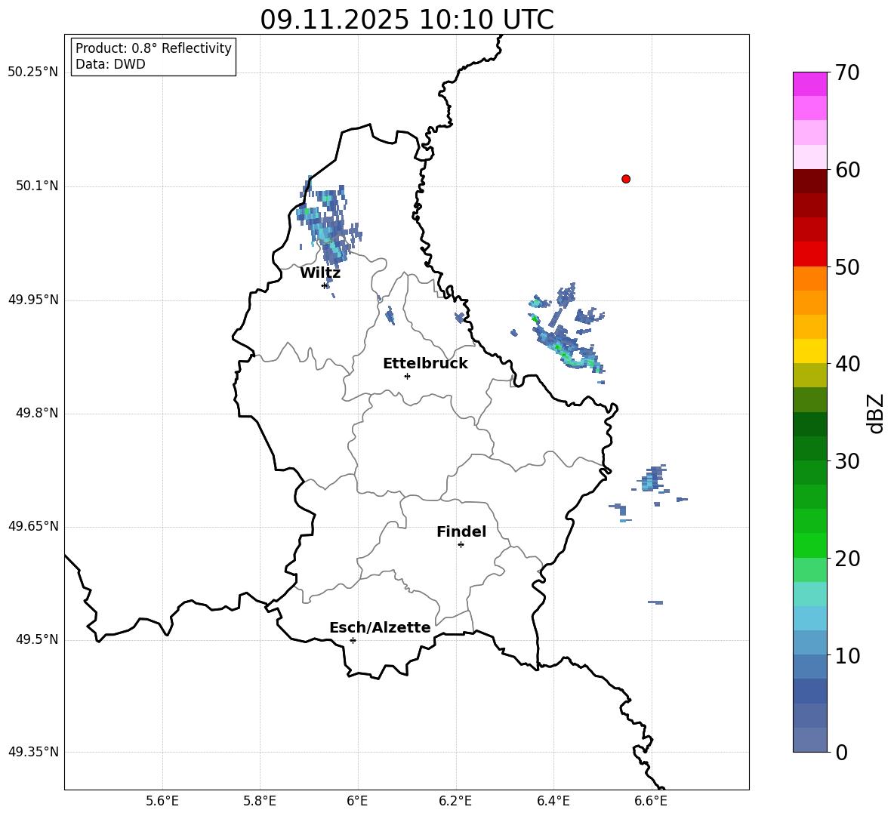Click the colorbar label 10
Image resolution: width=894 pixels, height=816 pixels.
pyautogui.click(x=847, y=655)
